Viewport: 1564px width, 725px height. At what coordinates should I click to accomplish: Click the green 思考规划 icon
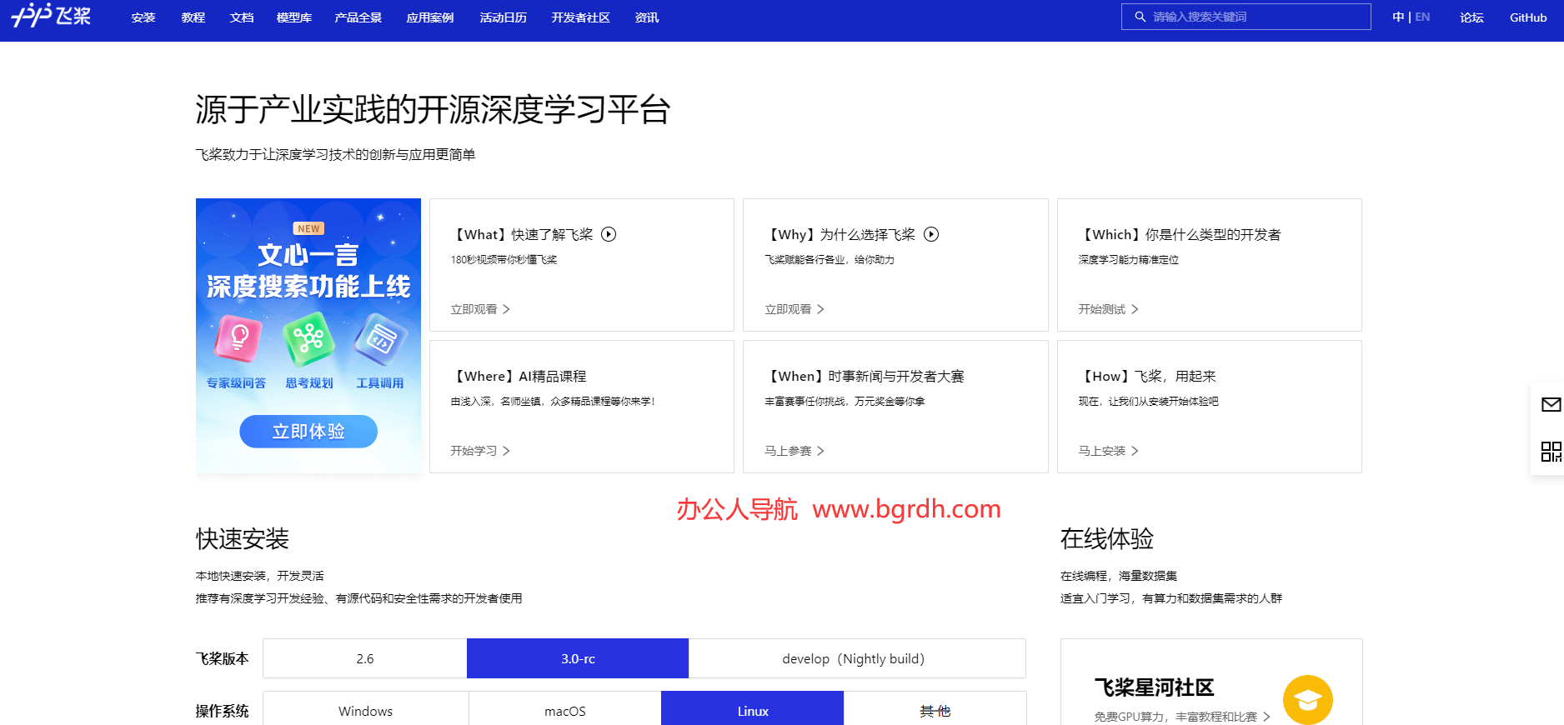click(308, 338)
